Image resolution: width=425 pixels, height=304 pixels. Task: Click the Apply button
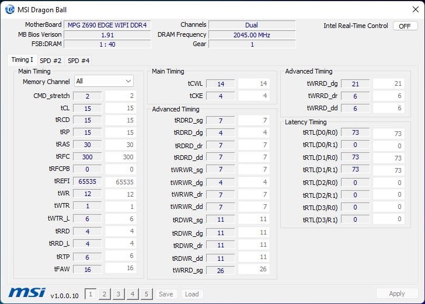(x=397, y=293)
